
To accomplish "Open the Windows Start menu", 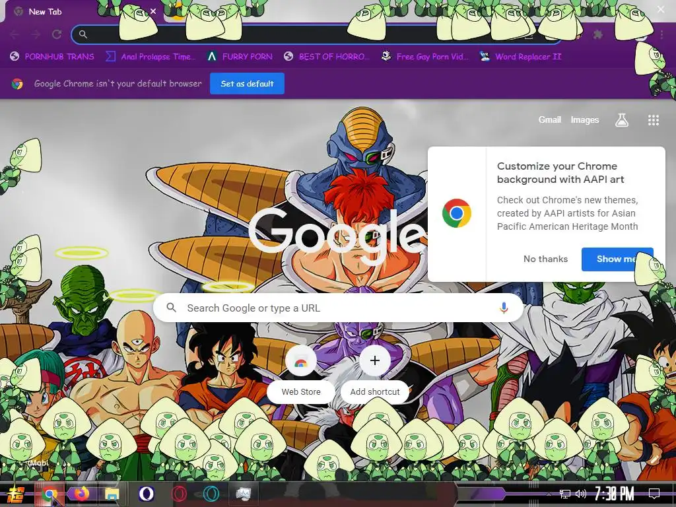I will pos(15,494).
